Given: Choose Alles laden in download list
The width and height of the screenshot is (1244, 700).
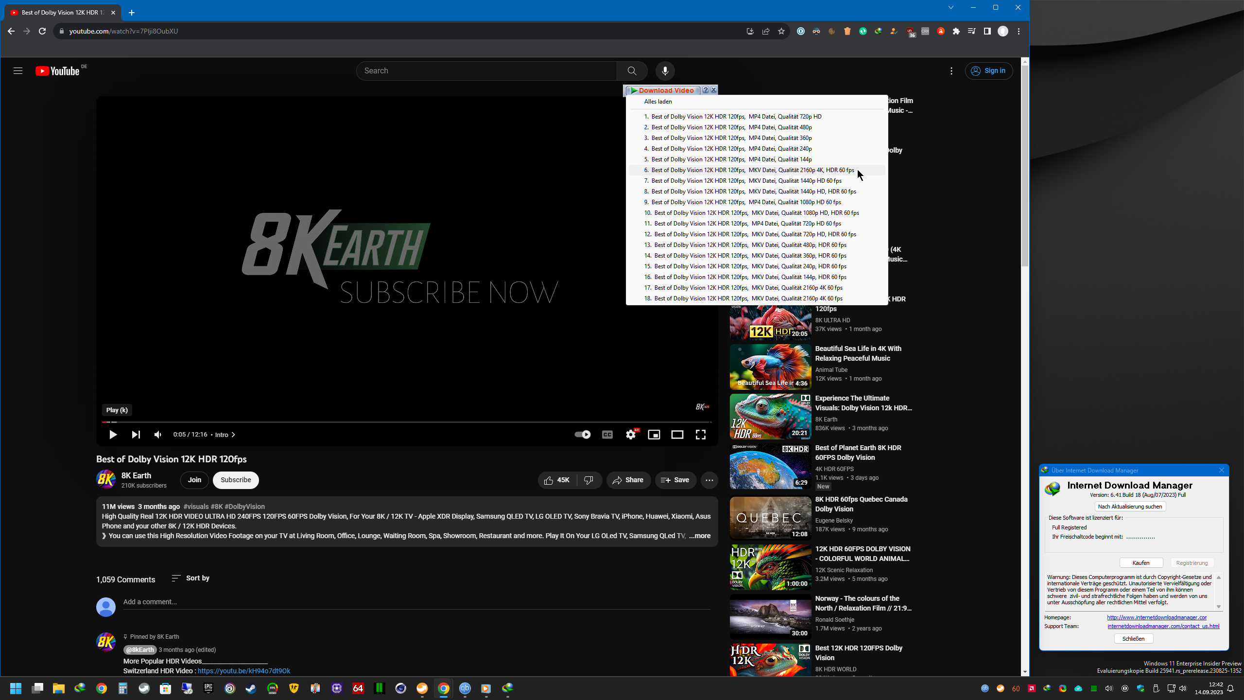Looking at the screenshot, I should coord(658,102).
